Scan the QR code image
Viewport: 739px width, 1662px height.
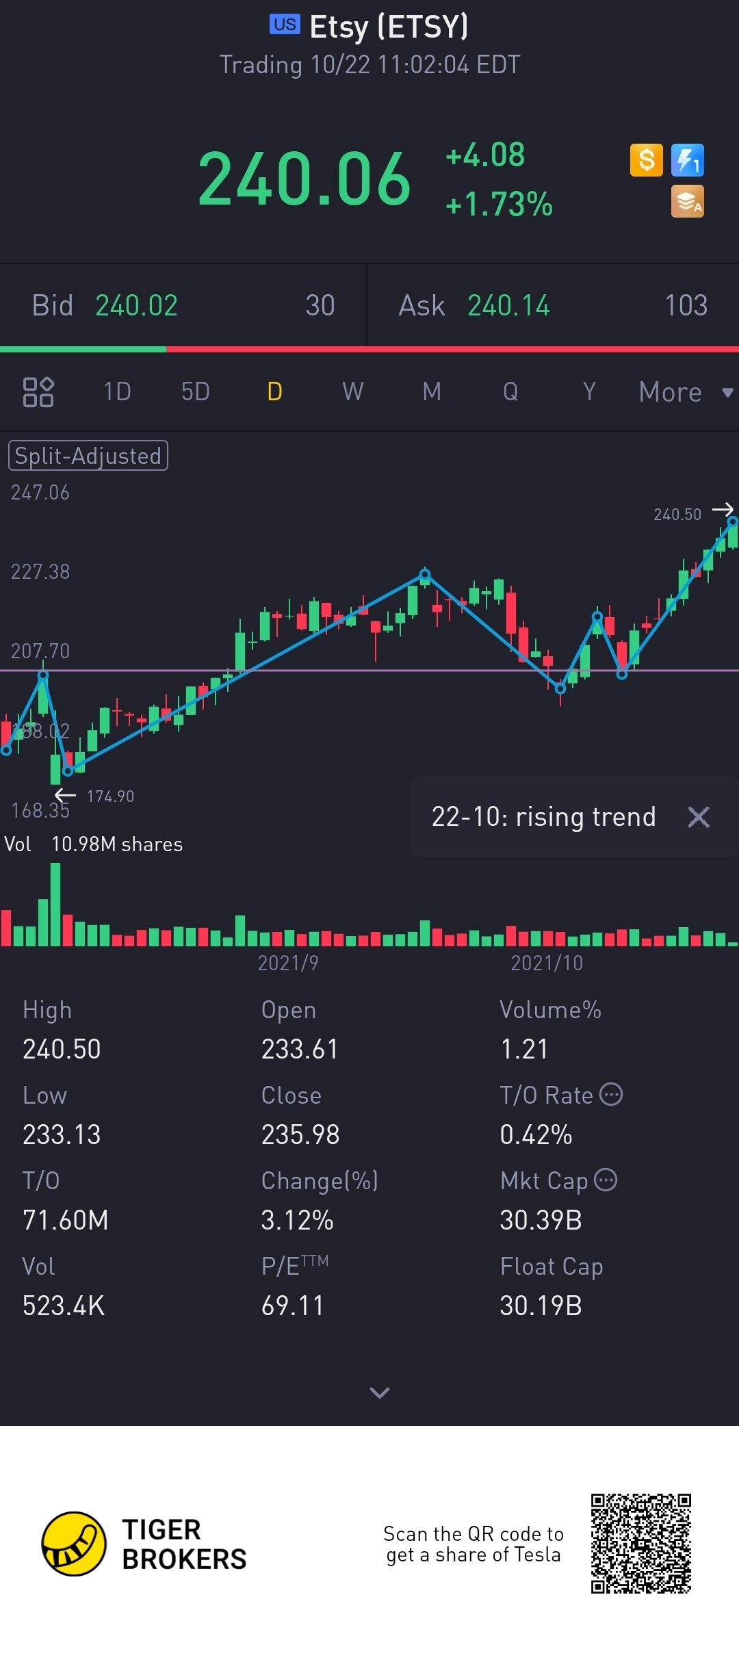coord(641,1544)
